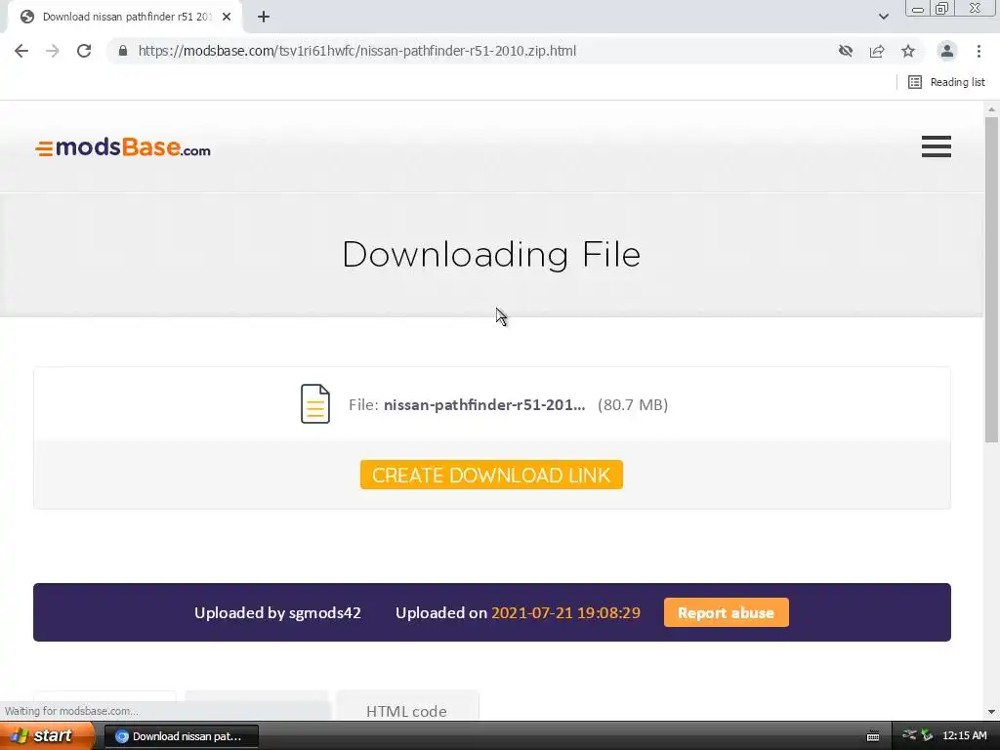The width and height of the screenshot is (1000, 750).
Task: Click the scrollbar down arrow
Action: (x=991, y=712)
